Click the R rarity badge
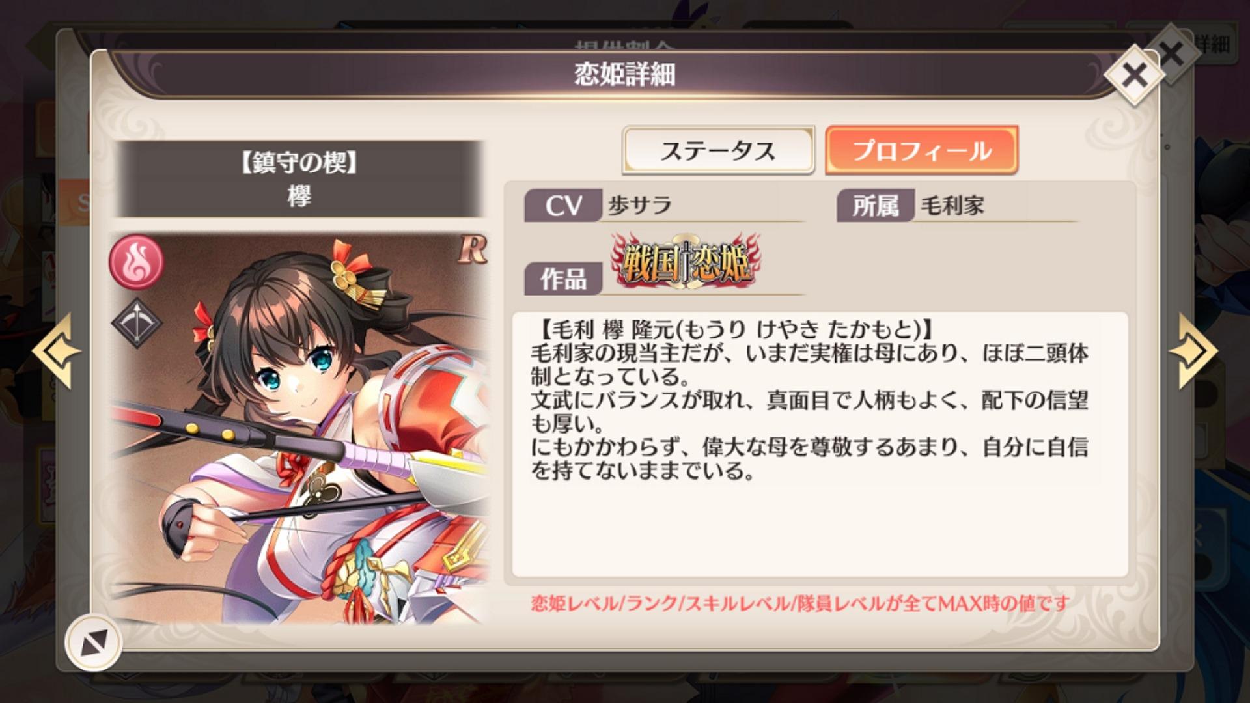The width and height of the screenshot is (1250, 703). [x=472, y=249]
